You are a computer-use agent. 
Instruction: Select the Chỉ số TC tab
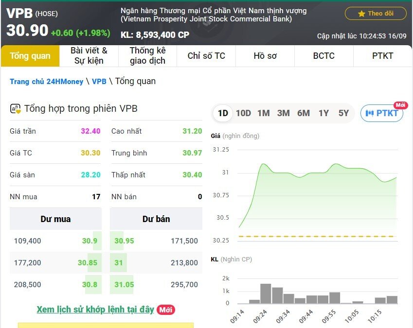(206, 56)
